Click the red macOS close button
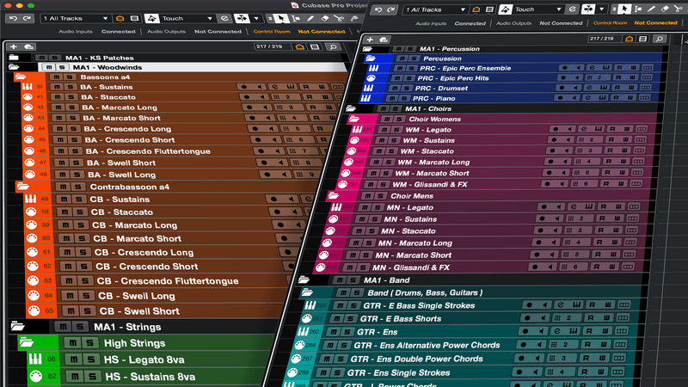 [8, 6]
